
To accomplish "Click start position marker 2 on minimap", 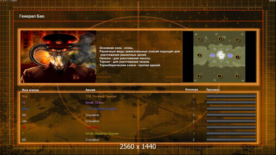I will tap(237, 76).
